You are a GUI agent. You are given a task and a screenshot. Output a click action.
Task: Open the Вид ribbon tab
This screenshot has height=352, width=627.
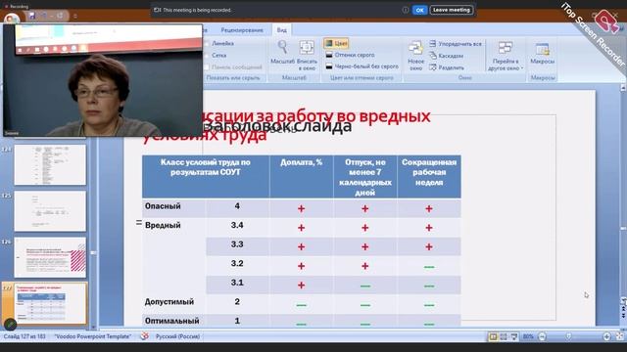tap(281, 30)
